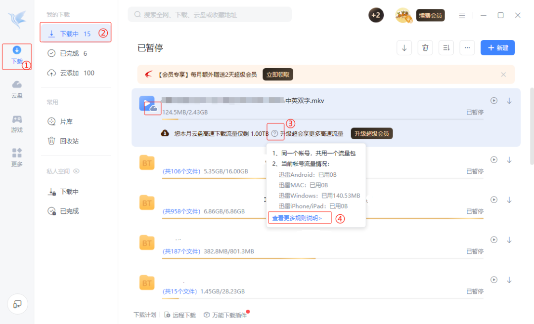Click the start-all download arrow toolbar button

click(x=404, y=47)
